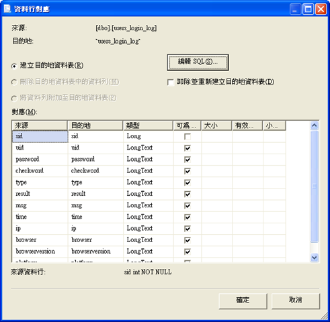Close the dialog with the red X
330x322 pixels.
321,9
